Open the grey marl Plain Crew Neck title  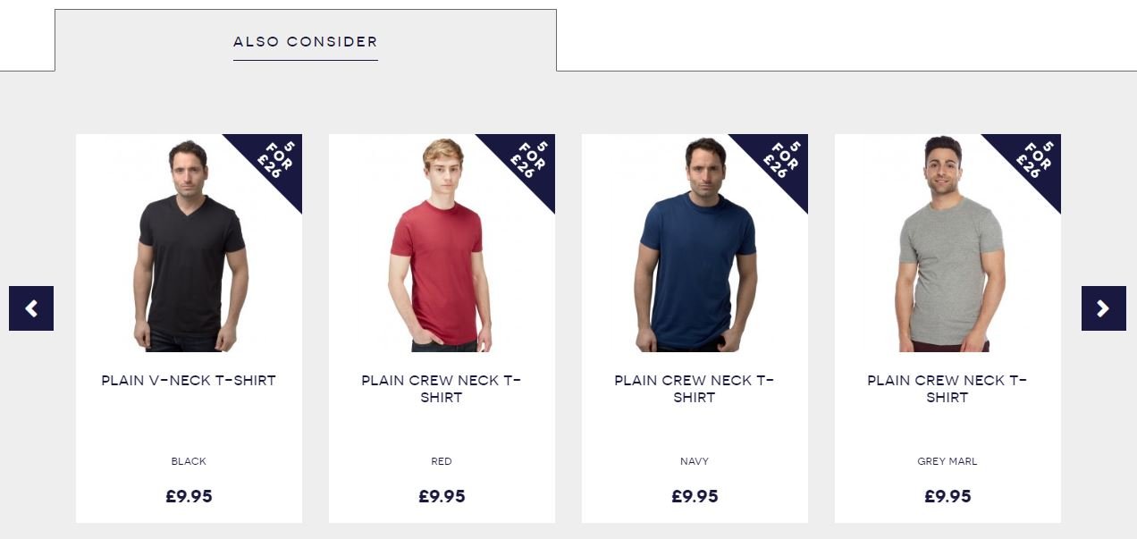coord(947,389)
